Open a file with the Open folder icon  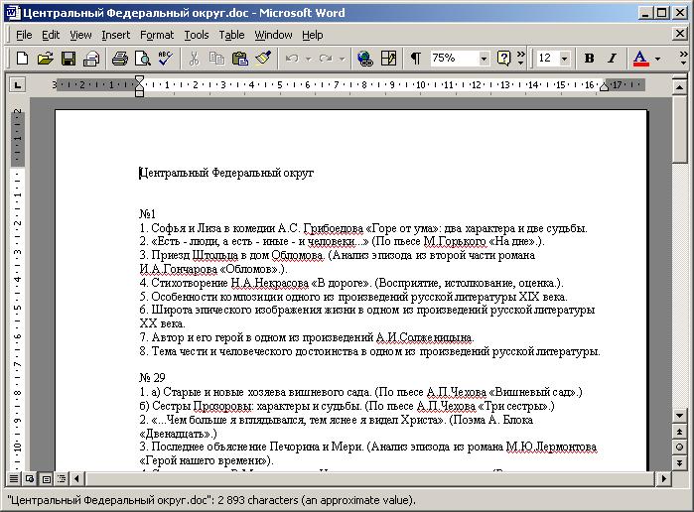(x=45, y=59)
